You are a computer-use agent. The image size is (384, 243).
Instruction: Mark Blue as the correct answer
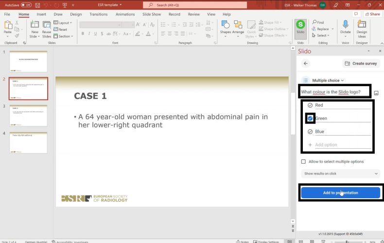pyautogui.click(x=310, y=132)
